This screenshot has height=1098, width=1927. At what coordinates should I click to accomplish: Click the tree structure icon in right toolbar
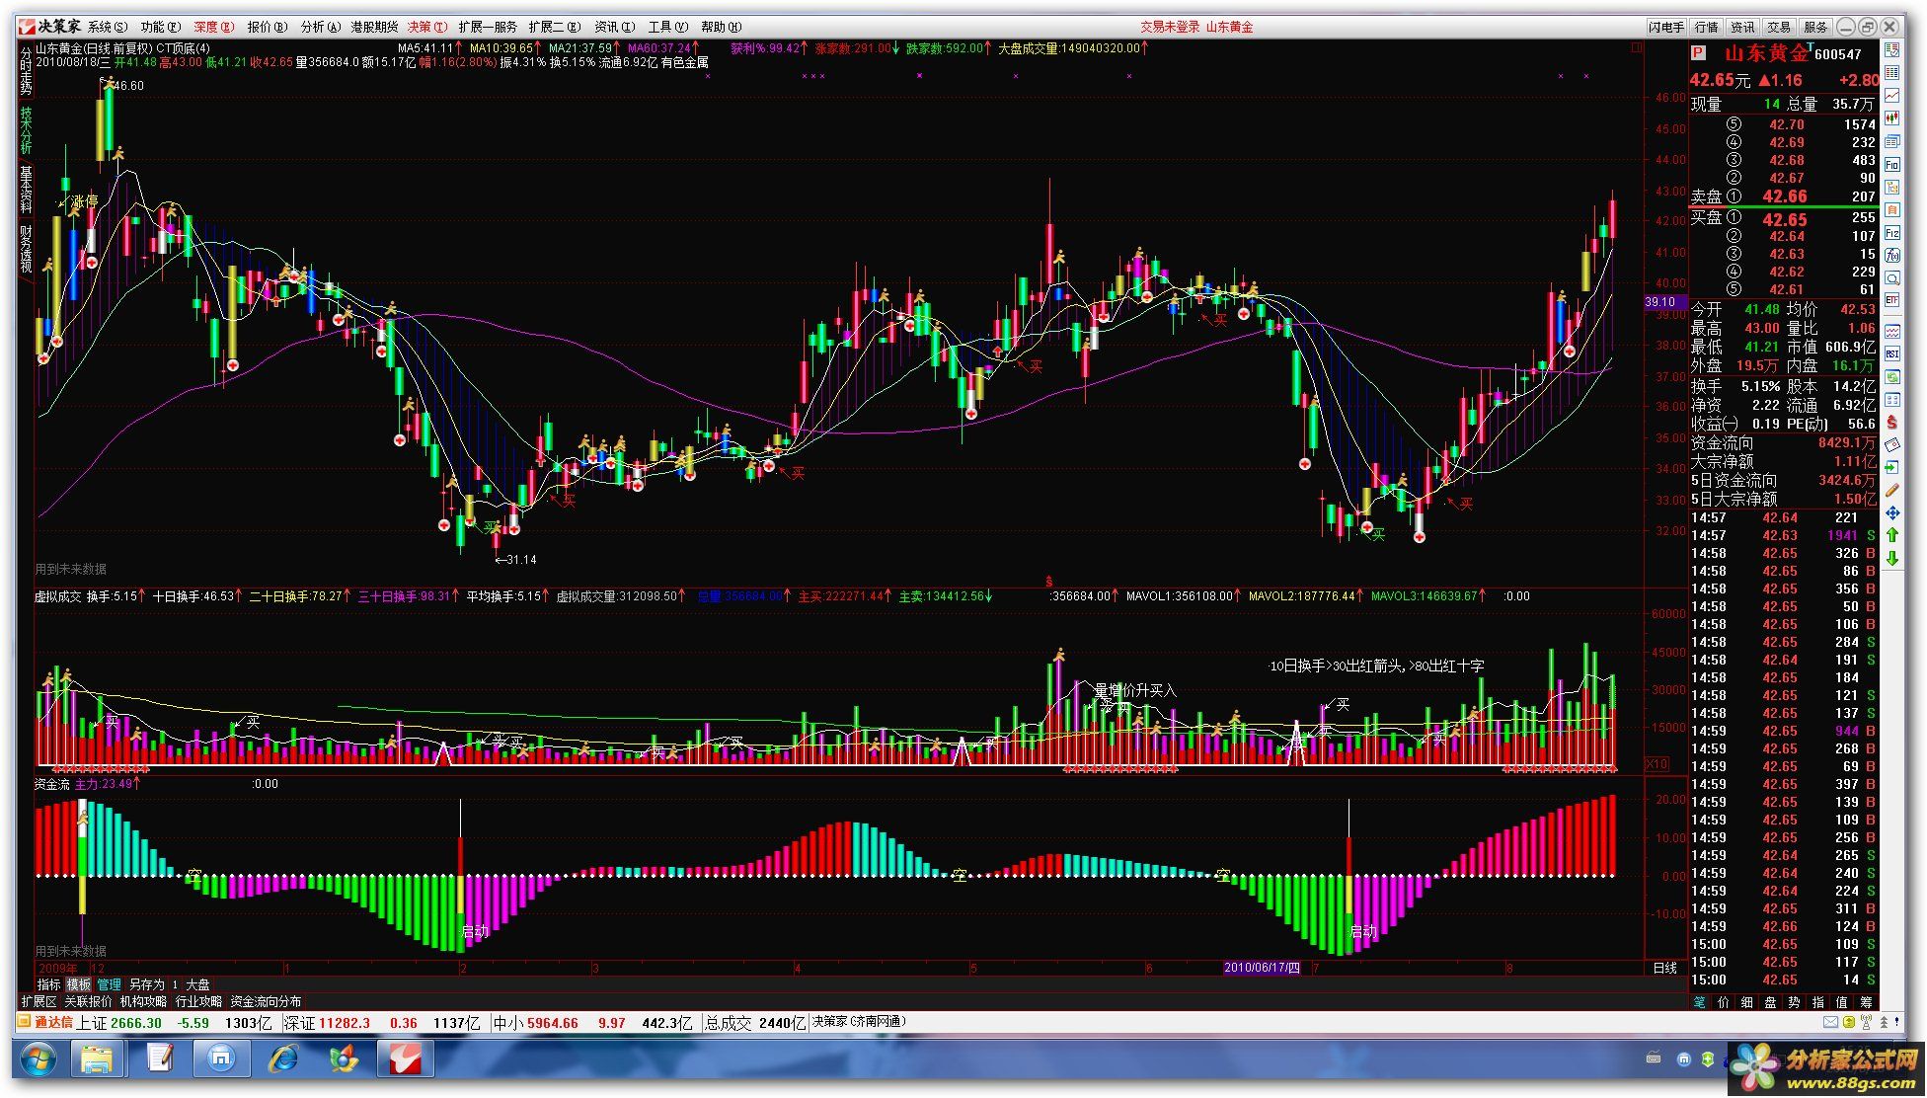(x=1892, y=187)
